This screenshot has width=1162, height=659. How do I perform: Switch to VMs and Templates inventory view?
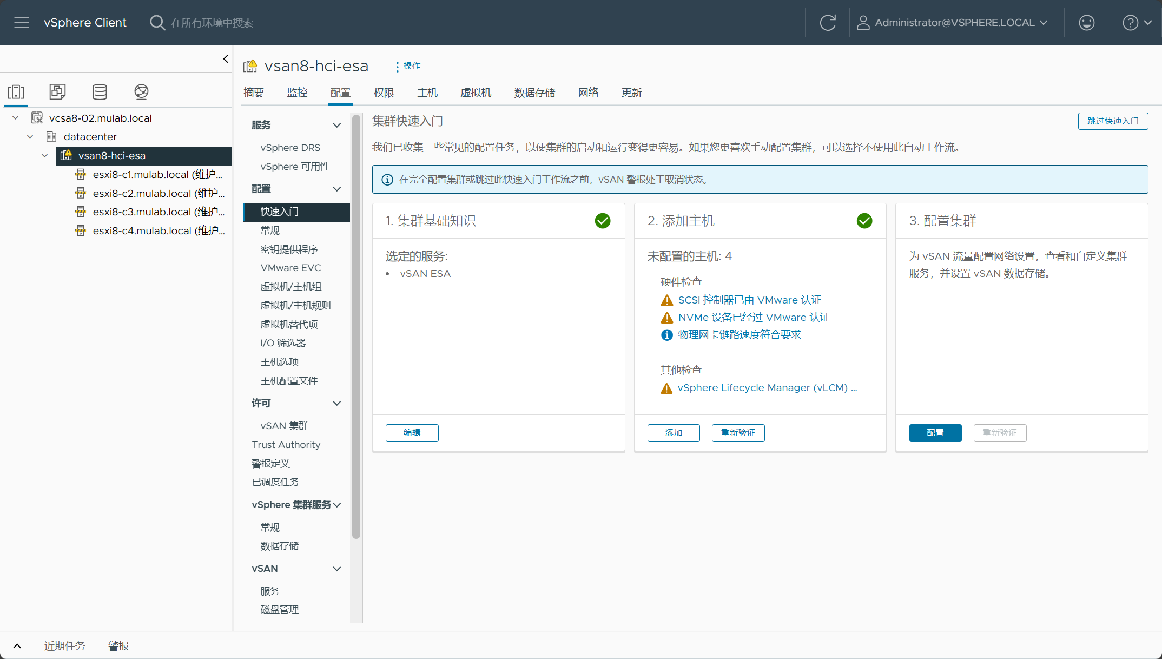[57, 92]
